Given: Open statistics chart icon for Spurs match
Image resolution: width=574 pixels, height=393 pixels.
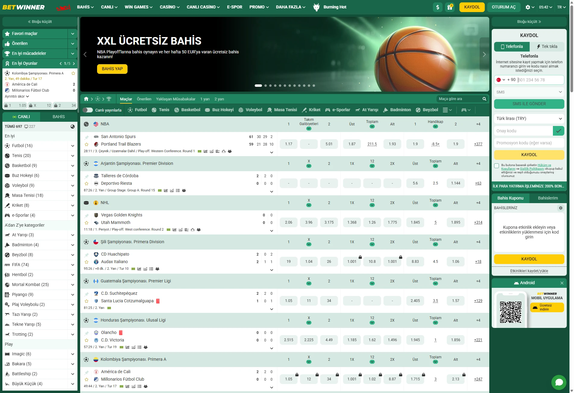Looking at the screenshot, I should point(205,151).
